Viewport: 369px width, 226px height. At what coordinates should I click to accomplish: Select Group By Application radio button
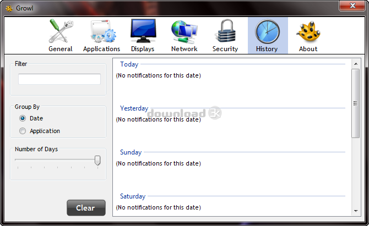[x=23, y=131]
